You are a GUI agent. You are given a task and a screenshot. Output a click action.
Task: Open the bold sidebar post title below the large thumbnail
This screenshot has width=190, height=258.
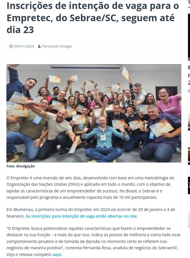(x=189, y=75)
